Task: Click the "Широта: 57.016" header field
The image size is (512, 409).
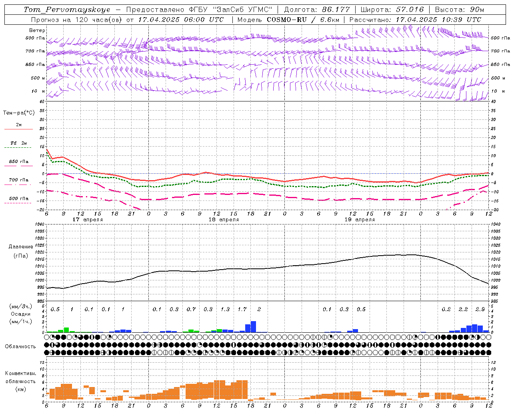Action: (392, 10)
